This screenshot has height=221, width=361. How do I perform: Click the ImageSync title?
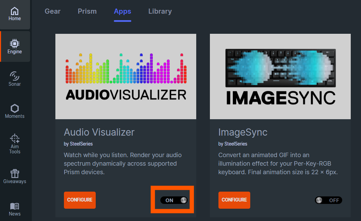243,132
